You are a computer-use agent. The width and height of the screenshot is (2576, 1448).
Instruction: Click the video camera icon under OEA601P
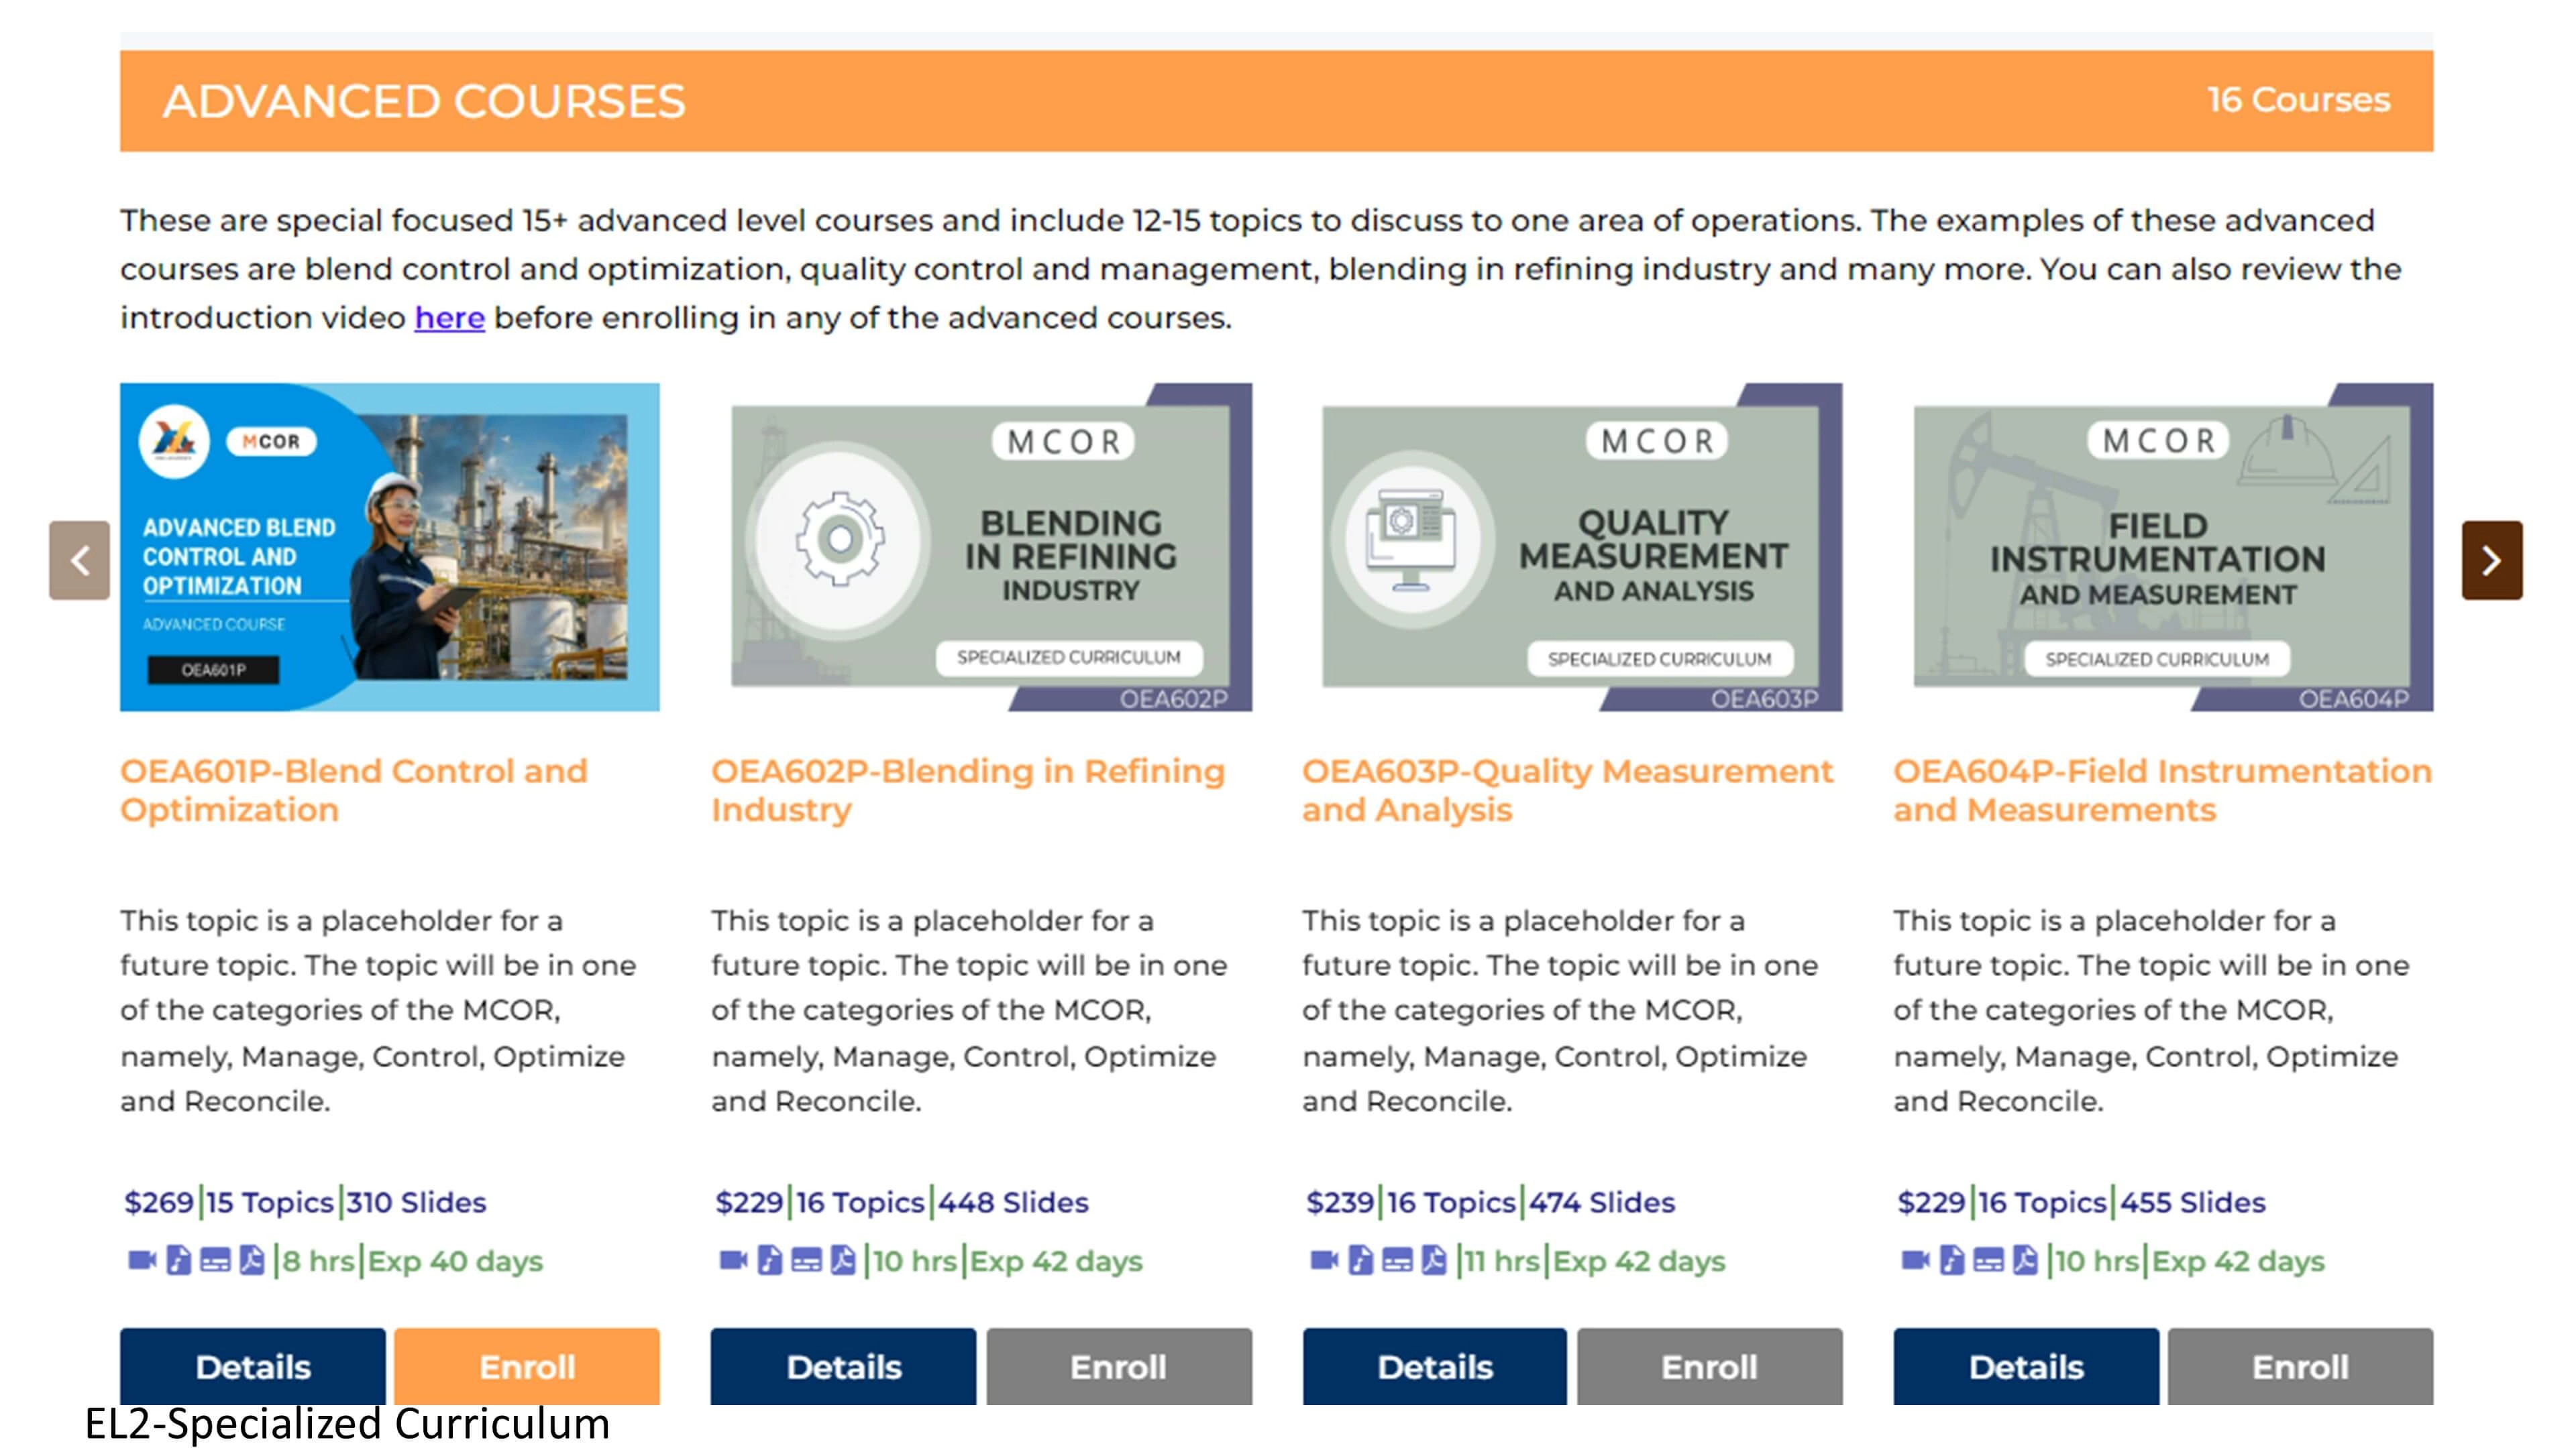[142, 1260]
